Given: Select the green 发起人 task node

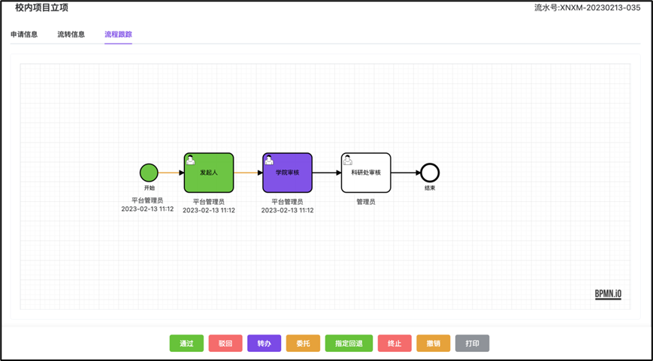Looking at the screenshot, I should click(x=209, y=173).
